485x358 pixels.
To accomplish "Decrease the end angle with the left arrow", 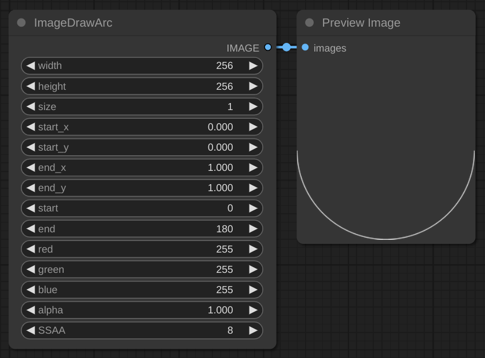I will click(31, 229).
